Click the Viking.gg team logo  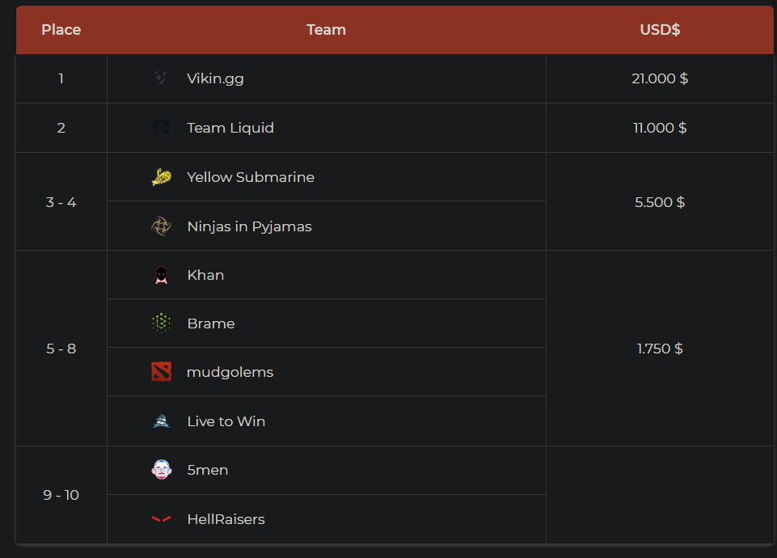coord(161,78)
